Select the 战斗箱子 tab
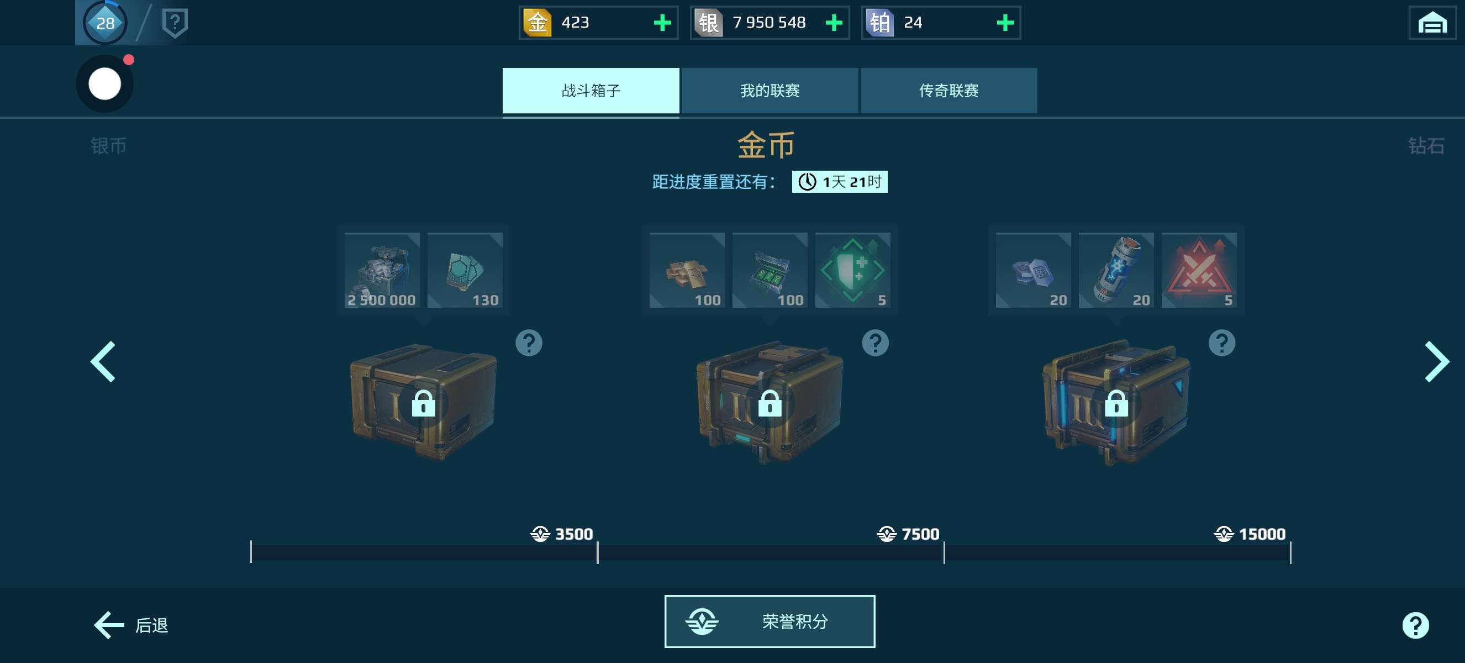Image resolution: width=1465 pixels, height=663 pixels. (591, 91)
